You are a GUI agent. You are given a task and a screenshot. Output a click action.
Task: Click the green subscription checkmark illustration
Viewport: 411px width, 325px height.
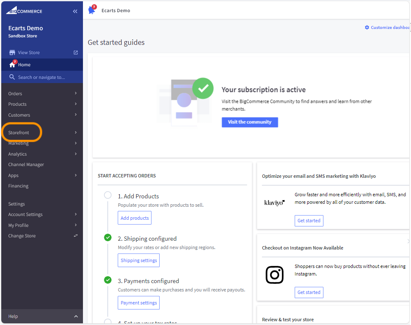pyautogui.click(x=203, y=88)
